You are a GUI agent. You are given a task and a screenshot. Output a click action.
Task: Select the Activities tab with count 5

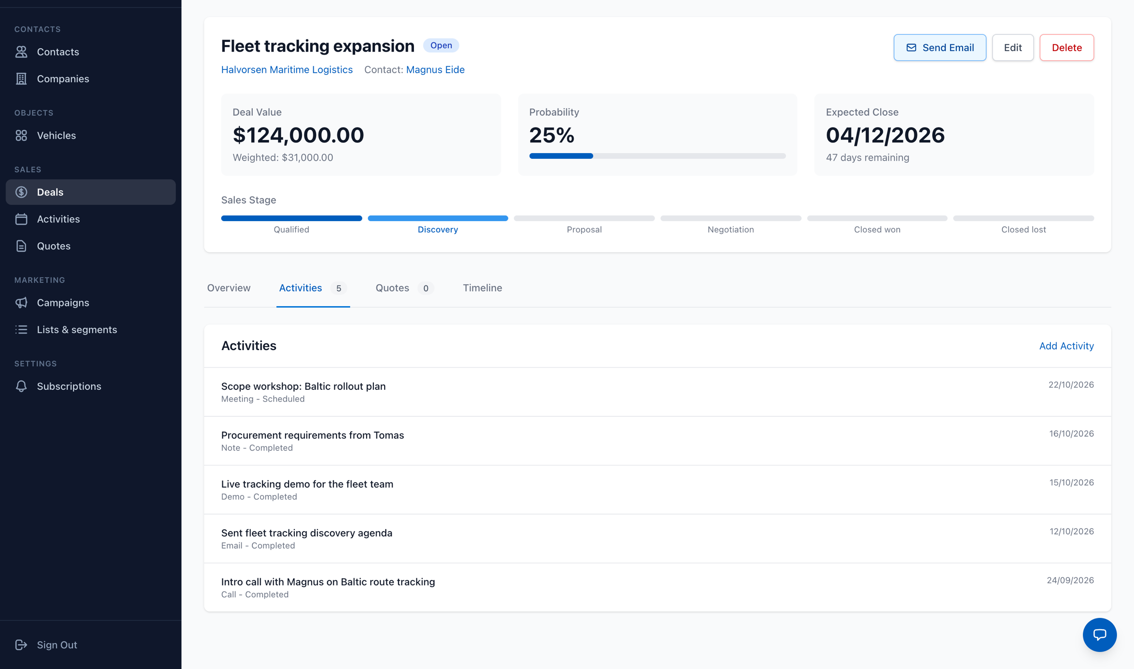(313, 288)
